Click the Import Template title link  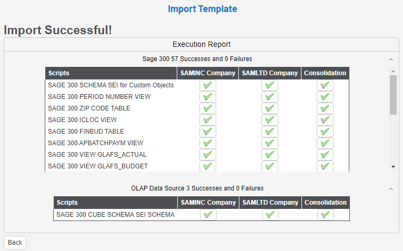coord(203,9)
